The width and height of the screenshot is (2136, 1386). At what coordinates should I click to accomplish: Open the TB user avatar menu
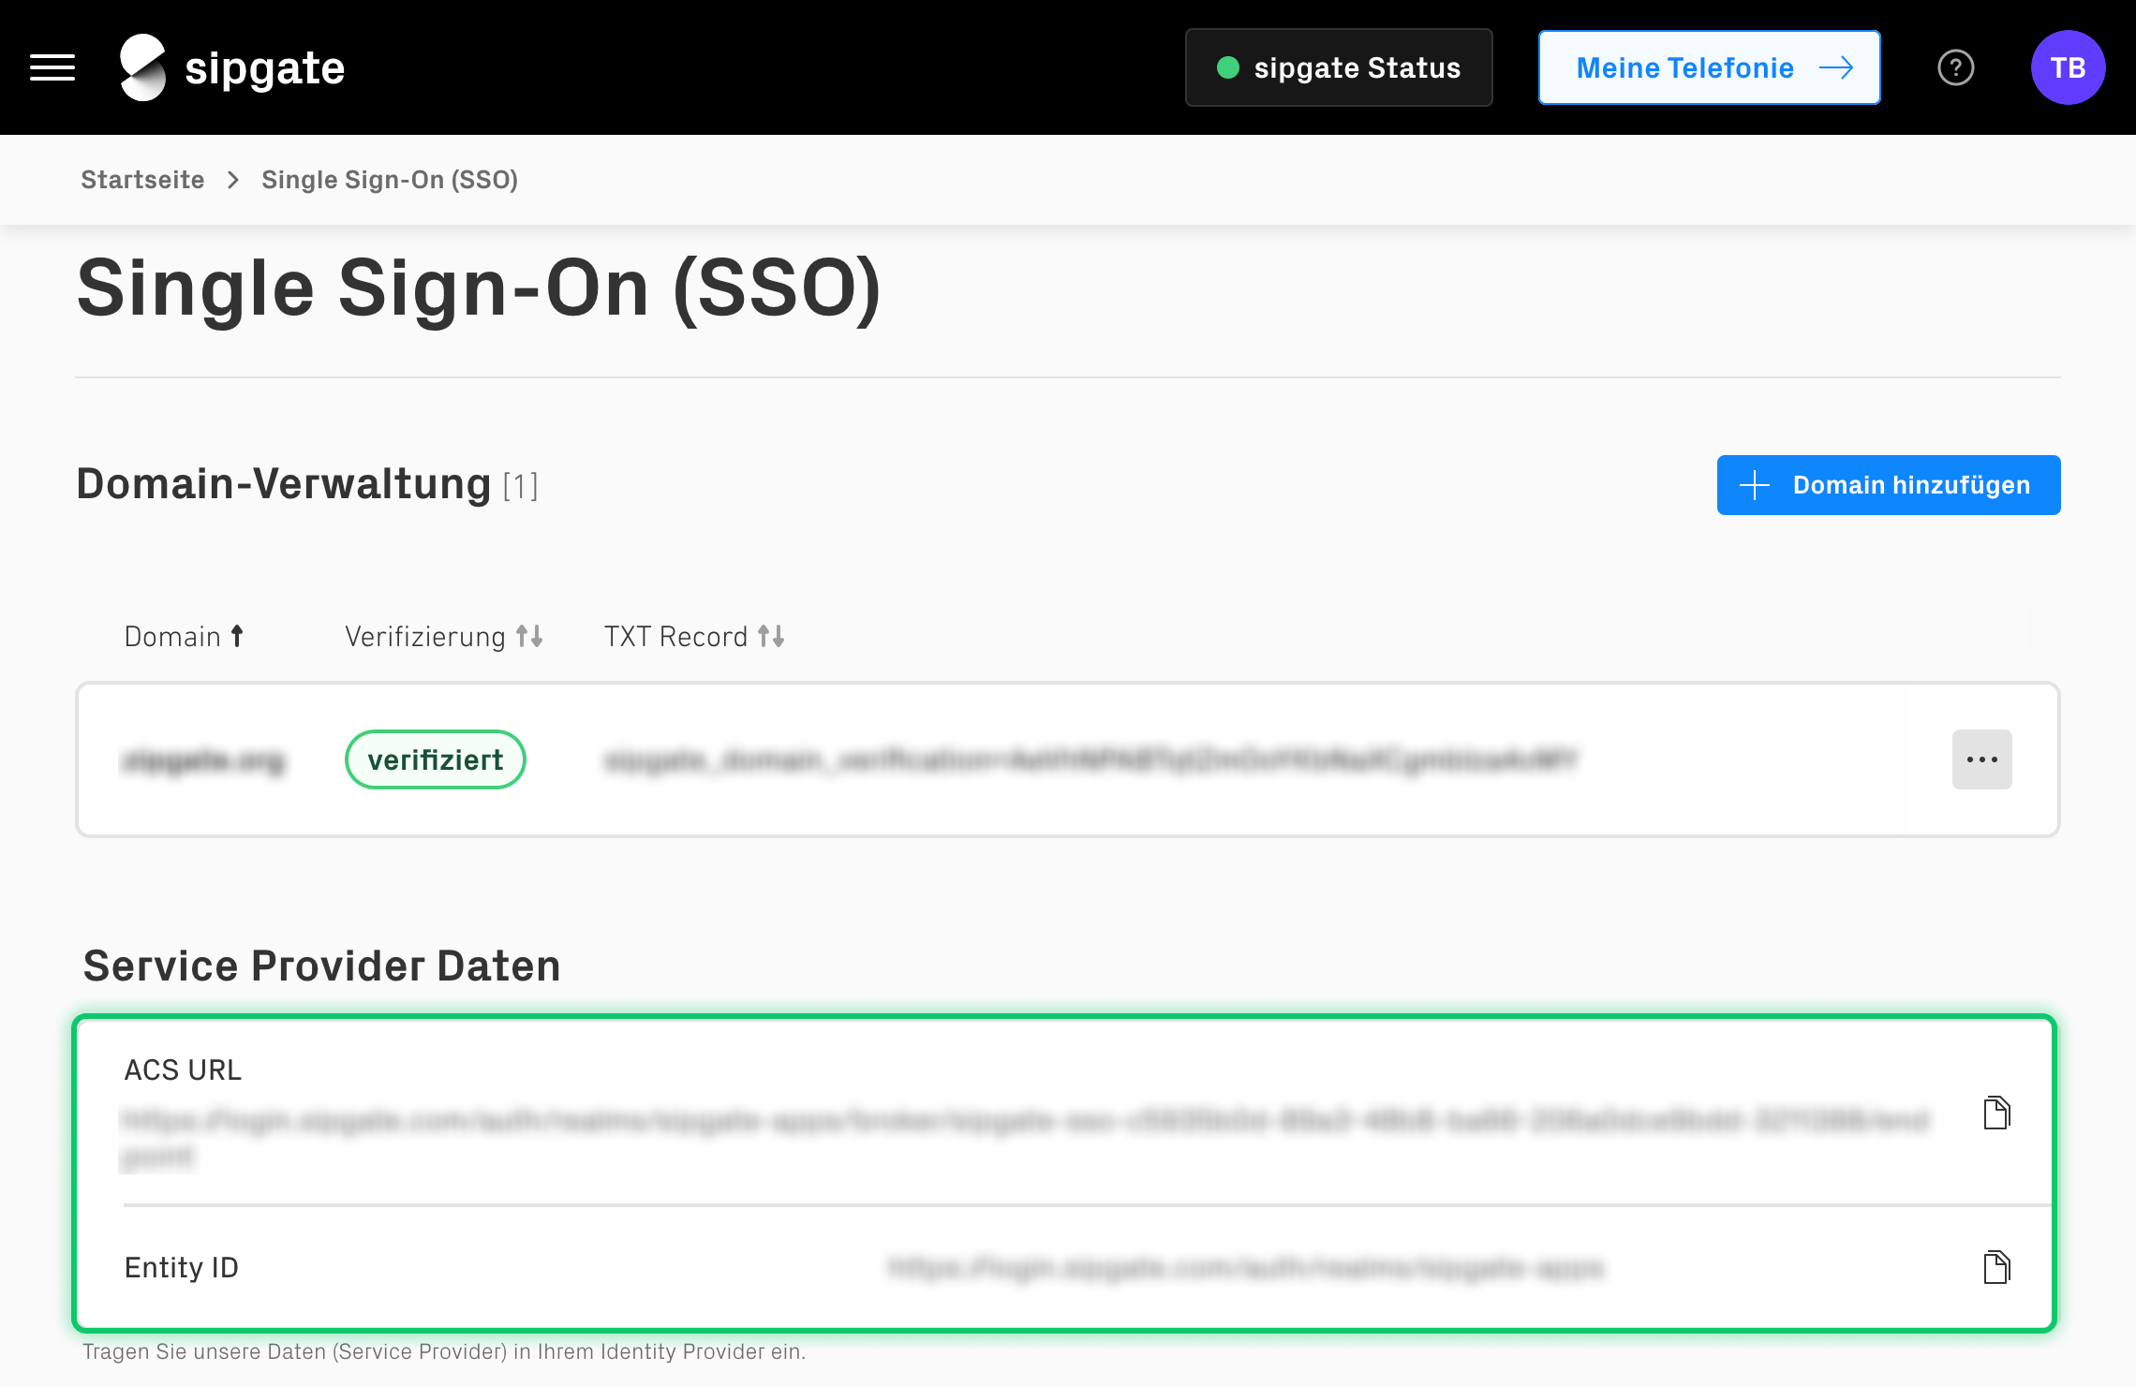2068,67
